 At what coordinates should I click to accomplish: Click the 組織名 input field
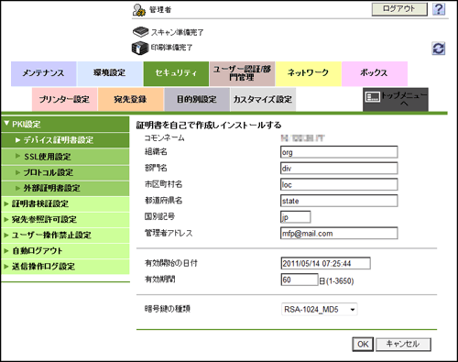[x=339, y=152]
